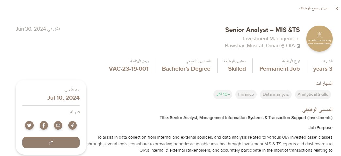Select the Data analysis skill tag
This screenshot has width=341, height=156.
point(276,94)
